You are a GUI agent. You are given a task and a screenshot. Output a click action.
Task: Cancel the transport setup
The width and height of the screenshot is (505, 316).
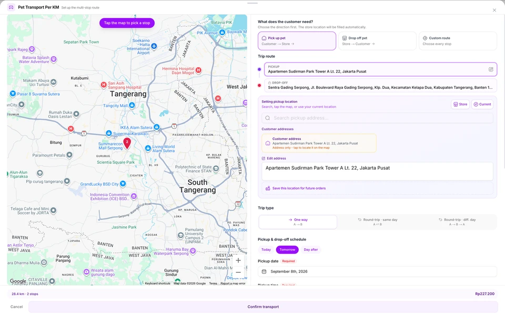pos(16,307)
